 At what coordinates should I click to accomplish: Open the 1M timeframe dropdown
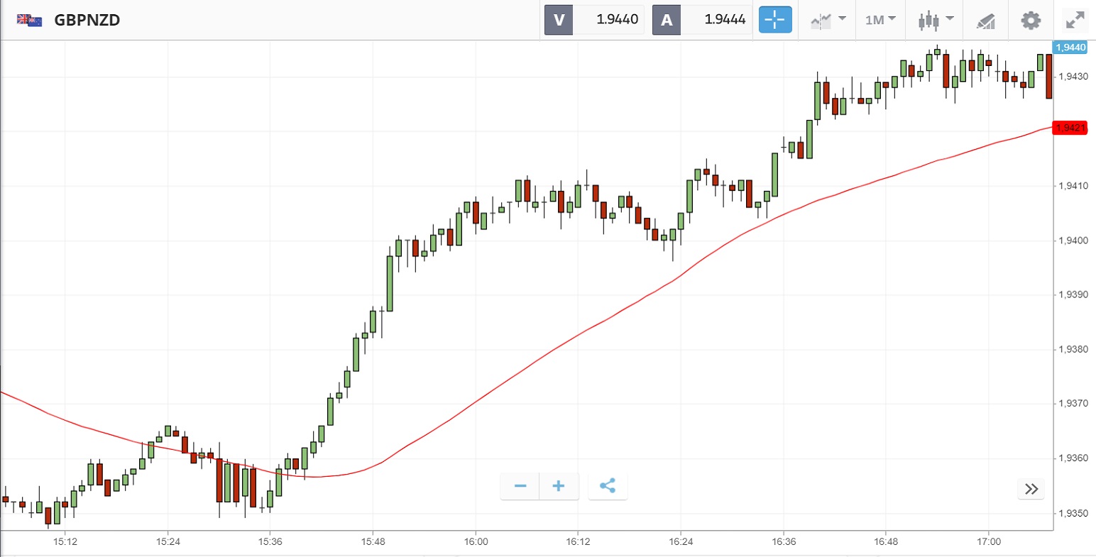coord(880,20)
